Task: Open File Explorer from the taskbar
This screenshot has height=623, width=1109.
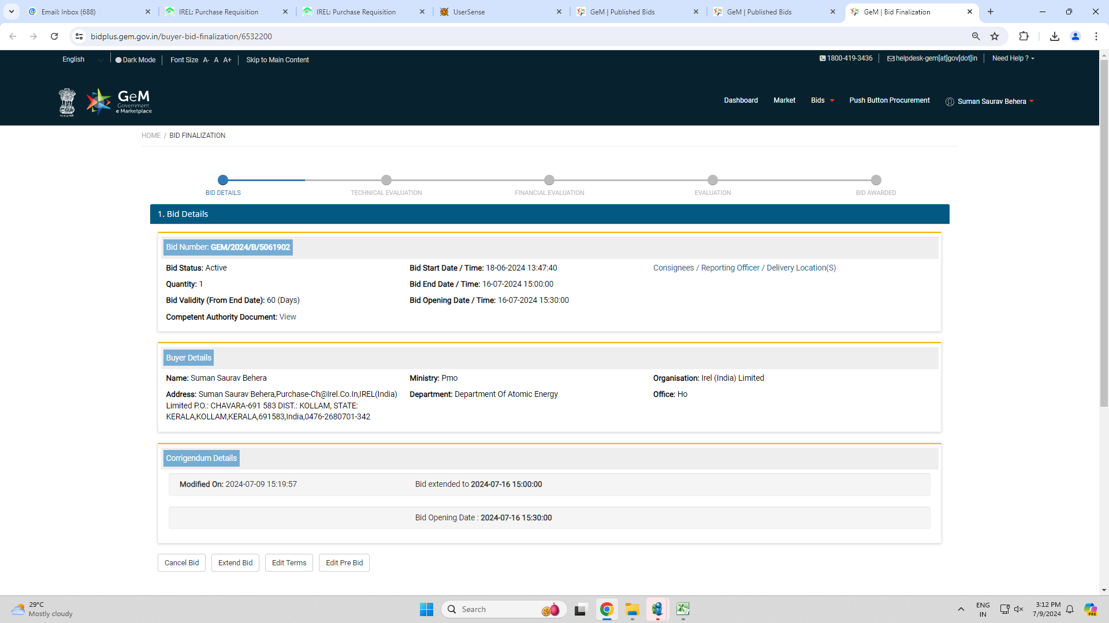Action: pyautogui.click(x=632, y=609)
